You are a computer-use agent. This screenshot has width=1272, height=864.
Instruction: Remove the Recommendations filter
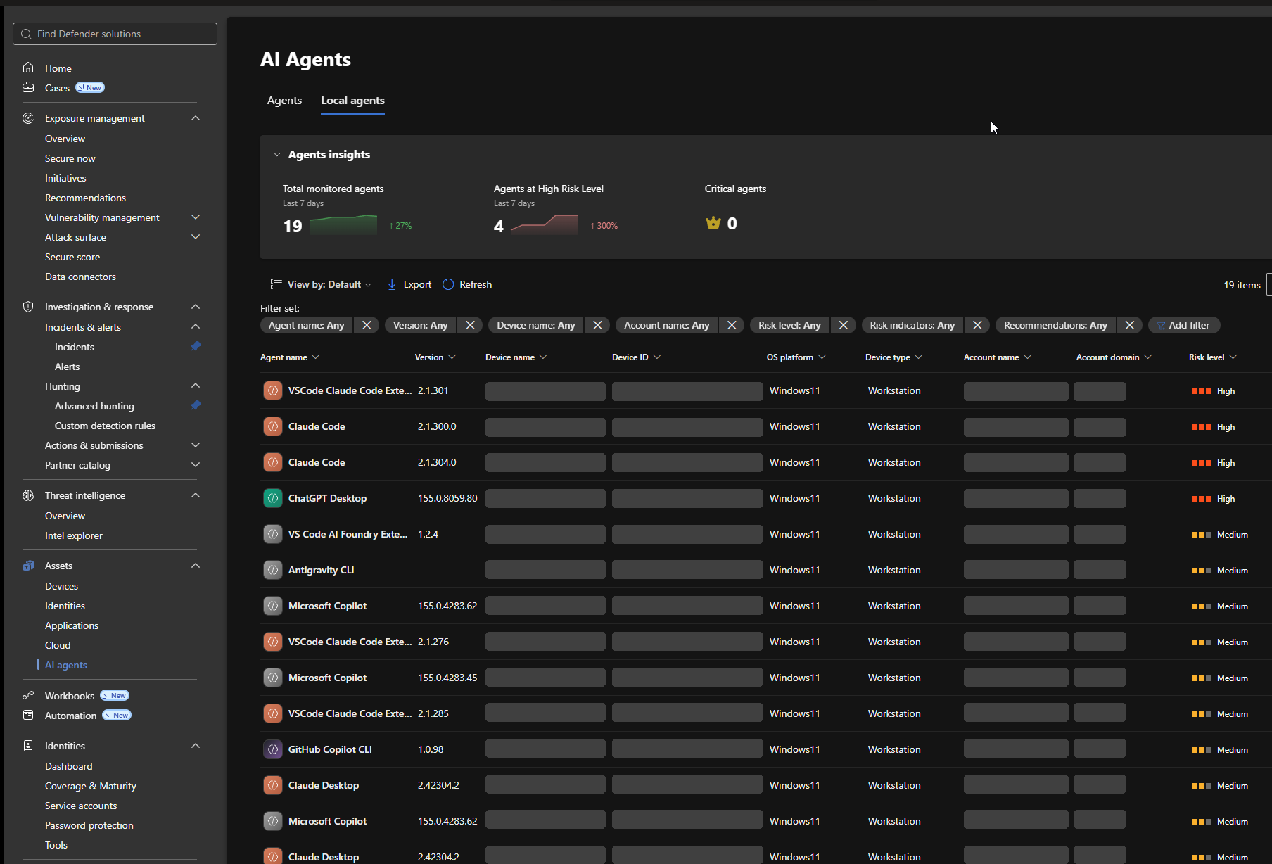point(1129,325)
